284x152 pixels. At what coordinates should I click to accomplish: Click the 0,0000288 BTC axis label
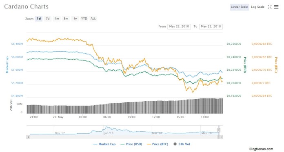[x=262, y=44]
